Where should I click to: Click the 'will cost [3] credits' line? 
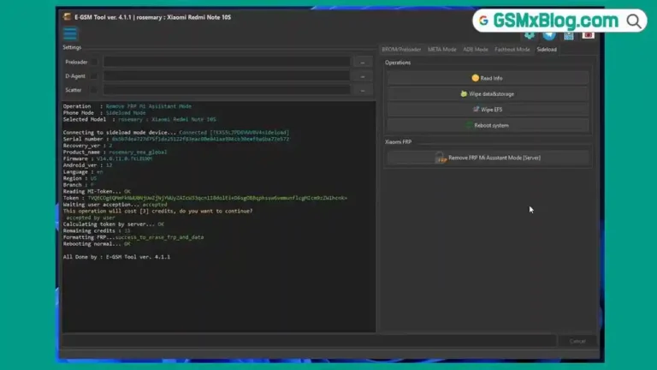pyautogui.click(x=158, y=211)
